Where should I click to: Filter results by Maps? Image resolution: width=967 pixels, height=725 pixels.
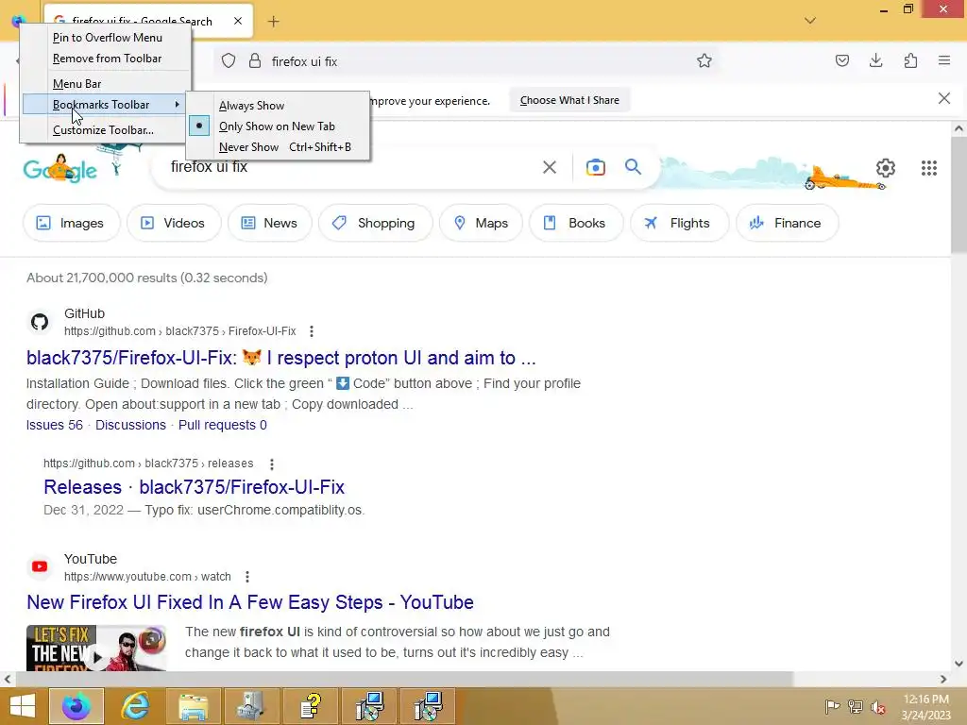pyautogui.click(x=481, y=223)
